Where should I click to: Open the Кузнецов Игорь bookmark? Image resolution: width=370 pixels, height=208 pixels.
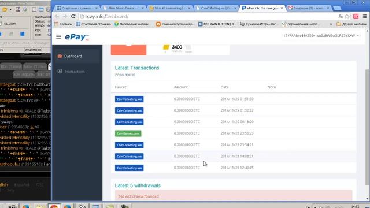pos(259,24)
